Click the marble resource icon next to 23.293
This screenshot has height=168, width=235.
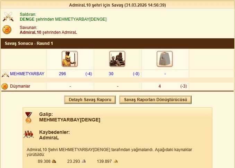[84, 161]
